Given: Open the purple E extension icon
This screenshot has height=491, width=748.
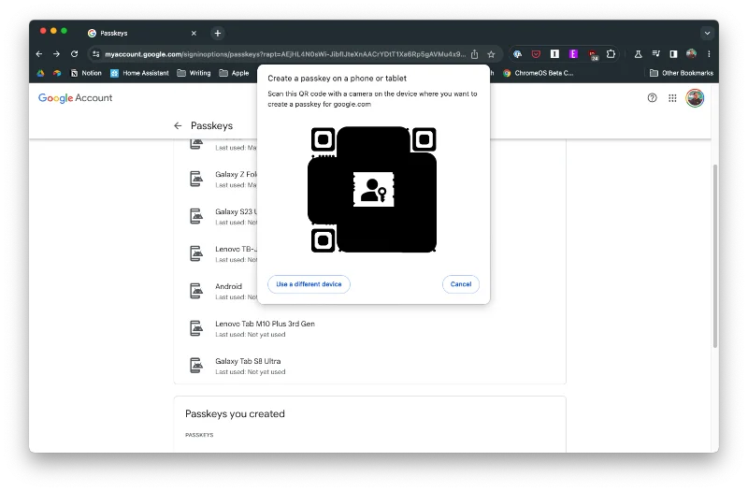Looking at the screenshot, I should click(x=573, y=54).
